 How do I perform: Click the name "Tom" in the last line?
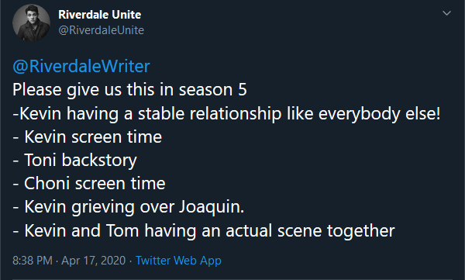(x=122, y=230)
